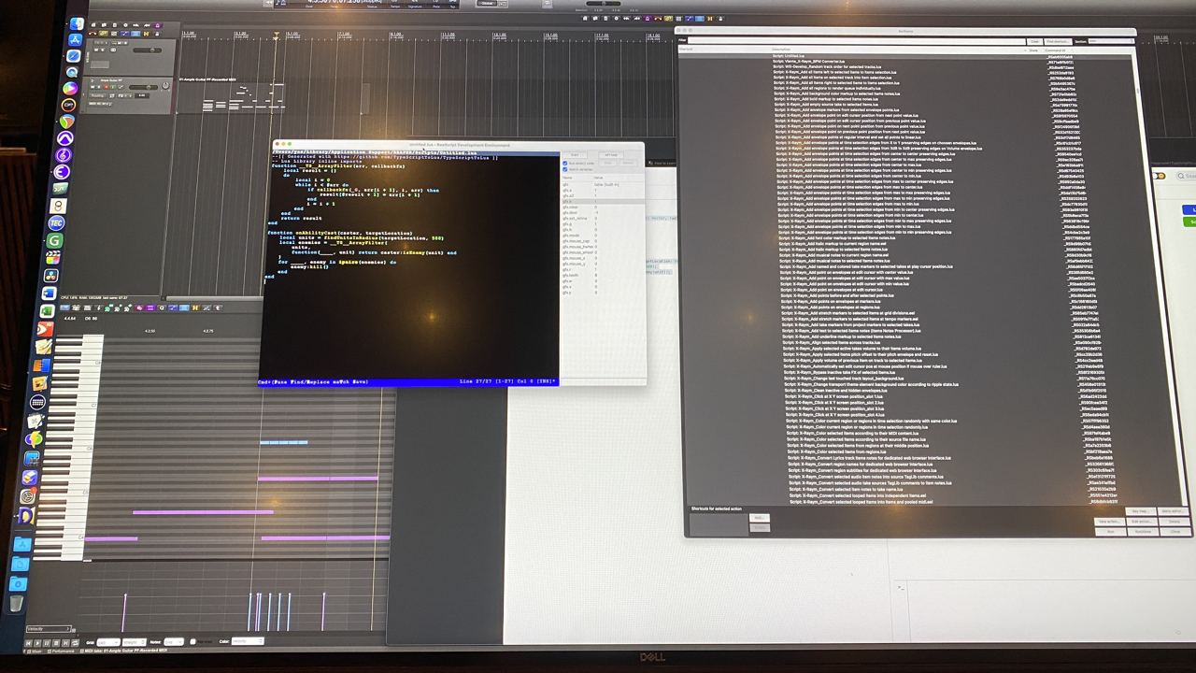Open Velocity lane dropdown in MIDI editor
The image size is (1196, 673).
coord(48,629)
